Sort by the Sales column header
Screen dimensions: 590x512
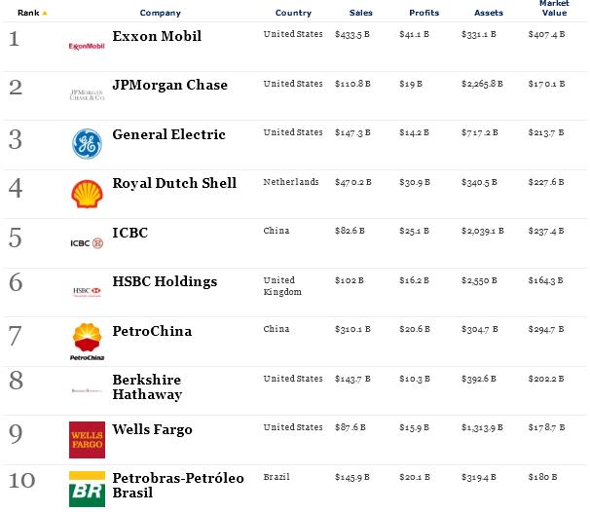pos(360,13)
